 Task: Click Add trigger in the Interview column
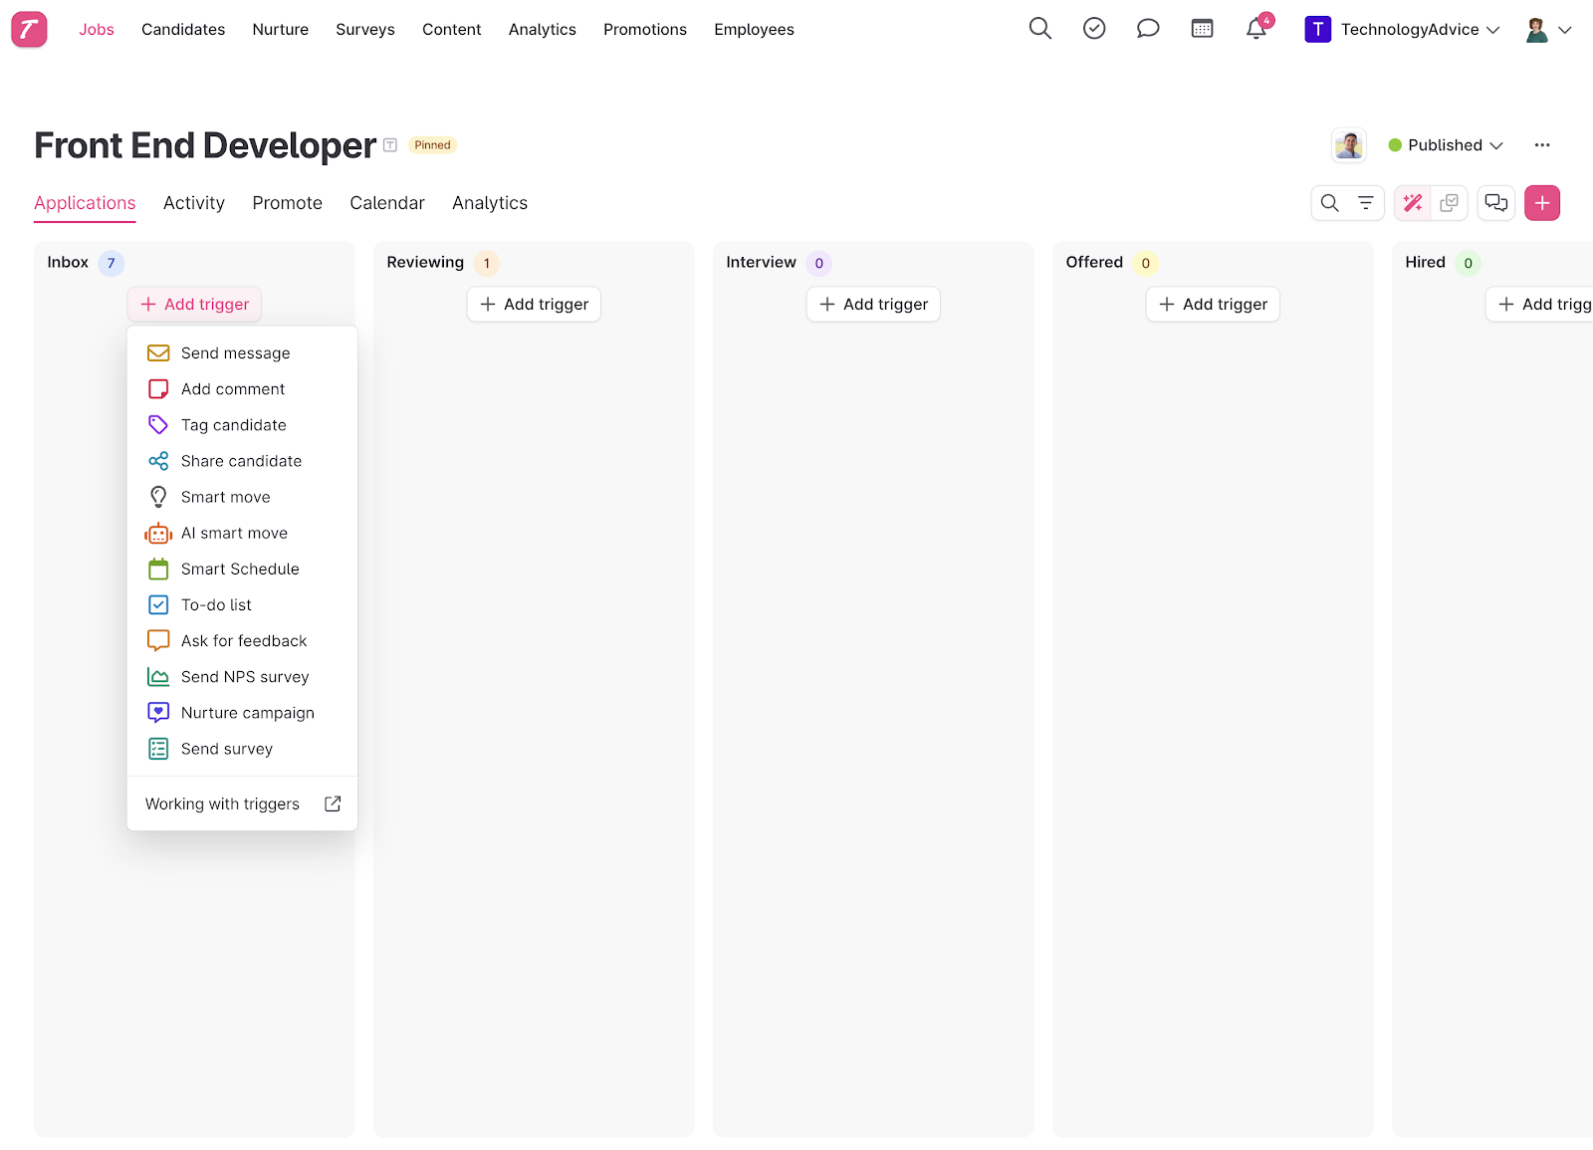pos(873,304)
